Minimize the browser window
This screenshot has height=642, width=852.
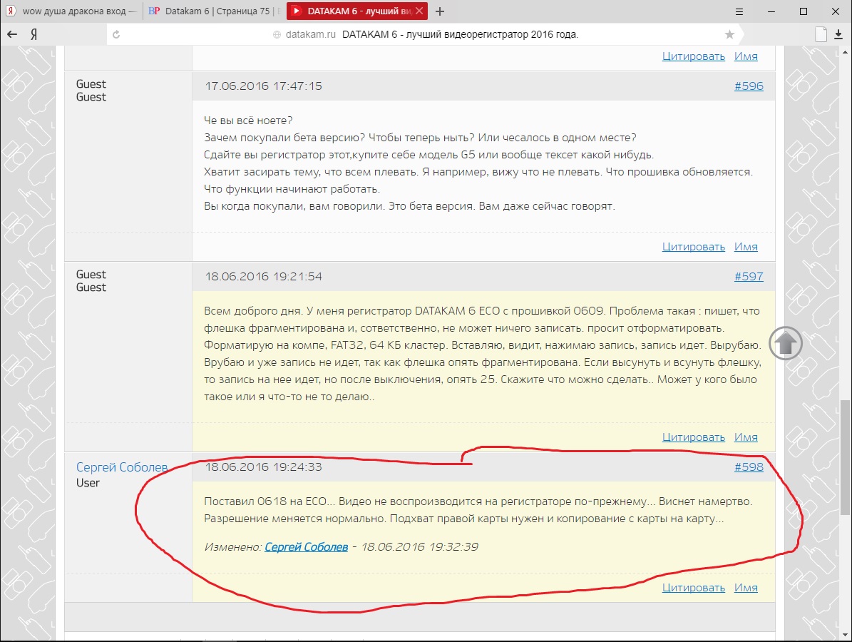pyautogui.click(x=771, y=11)
